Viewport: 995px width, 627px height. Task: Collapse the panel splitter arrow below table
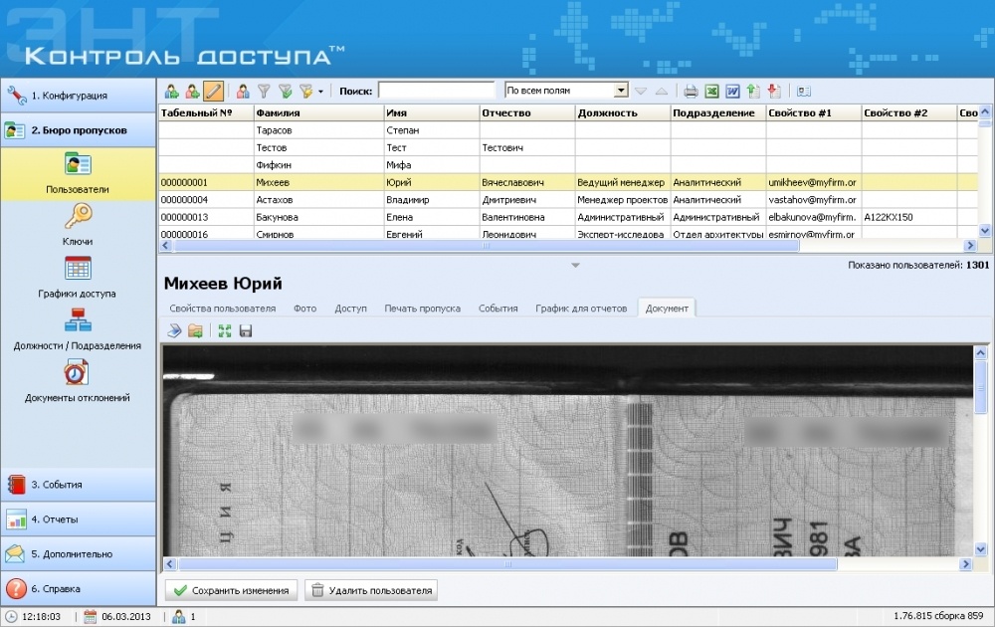pos(575,266)
